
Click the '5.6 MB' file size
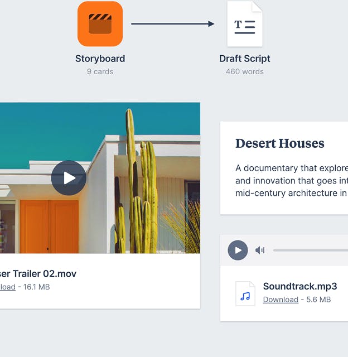(x=318, y=300)
